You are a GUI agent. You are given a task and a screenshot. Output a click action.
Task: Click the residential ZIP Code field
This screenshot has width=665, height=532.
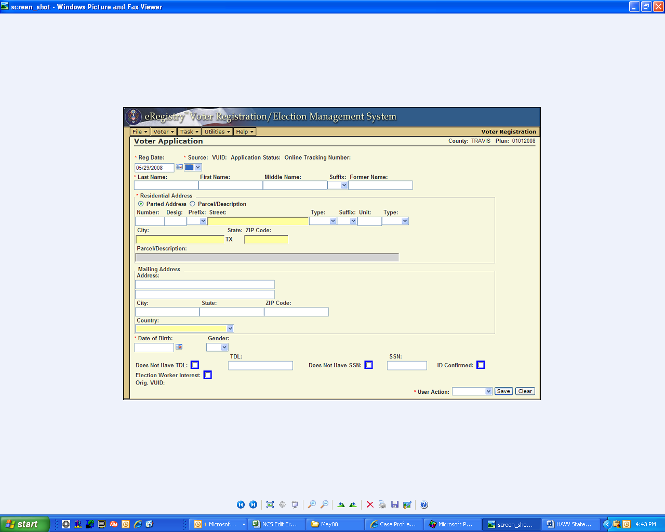[266, 240]
